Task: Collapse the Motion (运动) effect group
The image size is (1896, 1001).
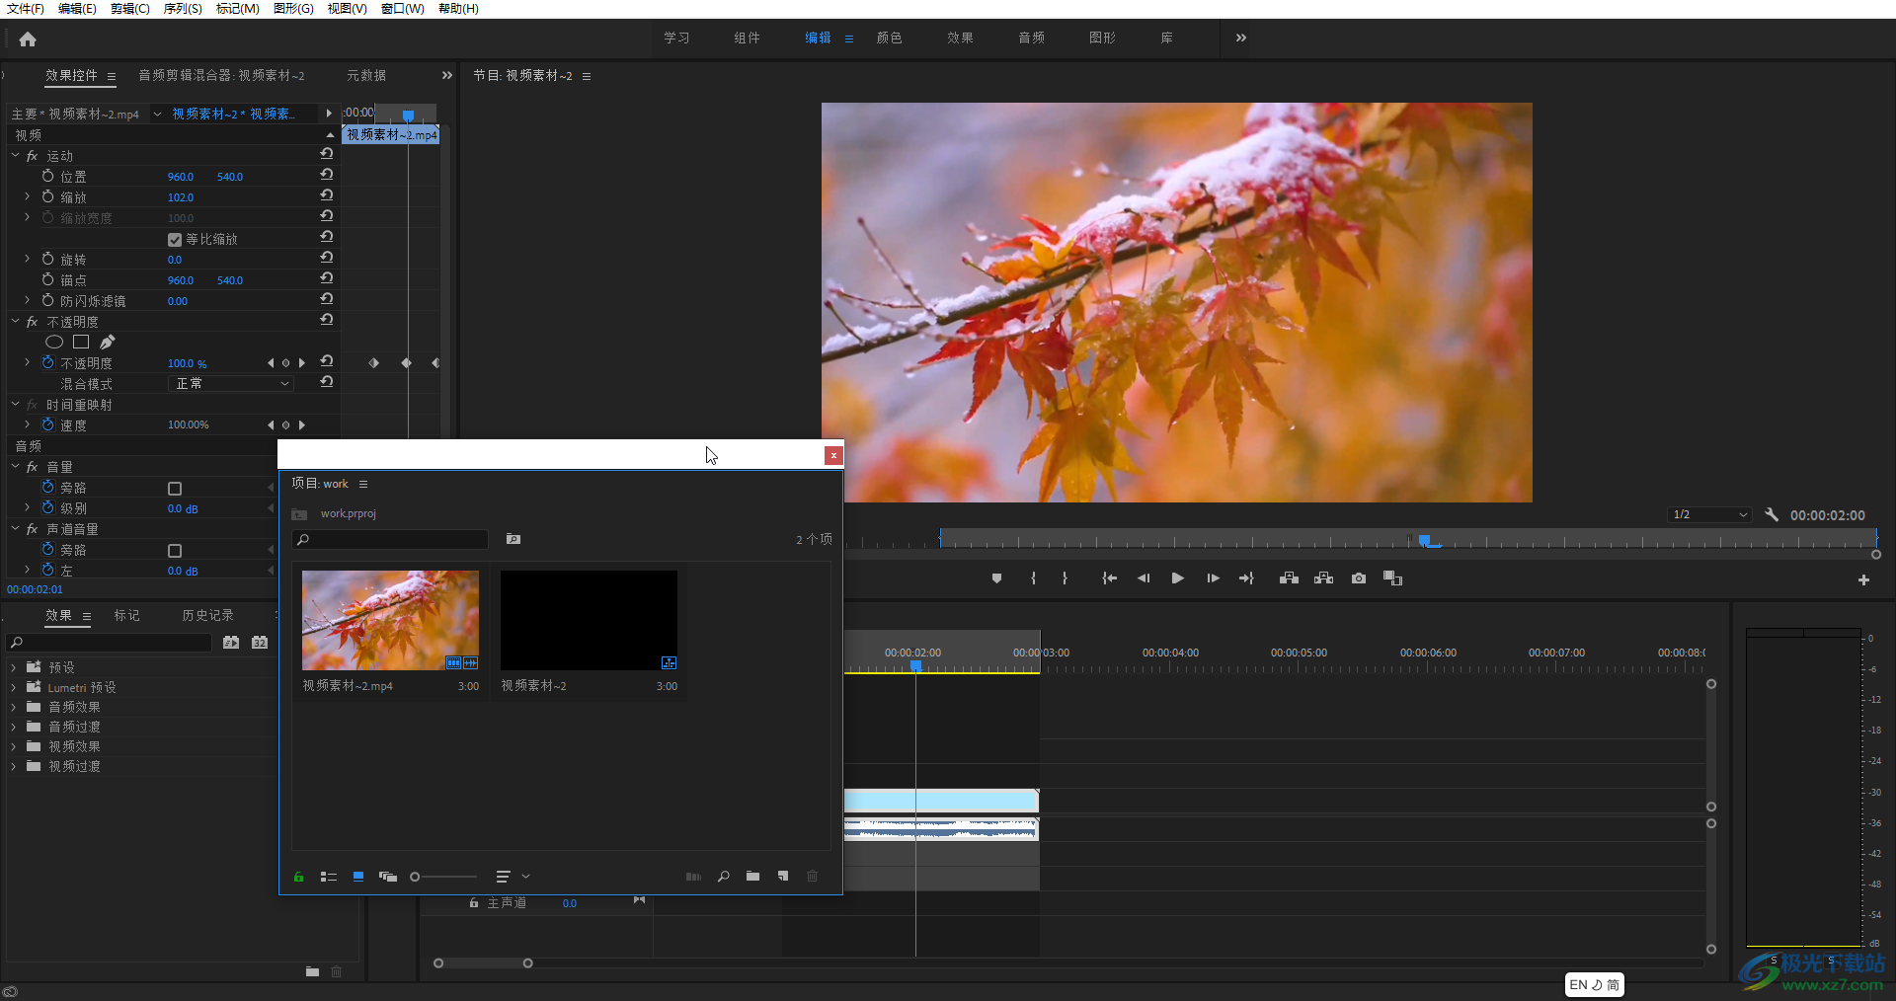Action: click(15, 156)
